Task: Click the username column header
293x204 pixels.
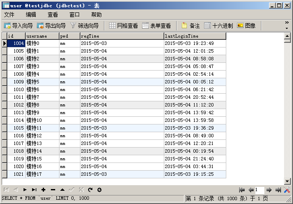Action: [42, 36]
